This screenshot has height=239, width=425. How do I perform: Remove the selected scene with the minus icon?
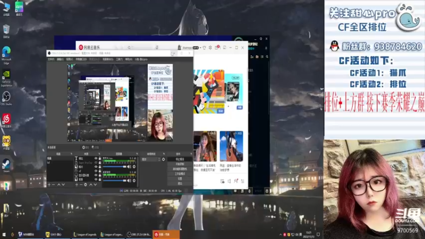point(54,184)
